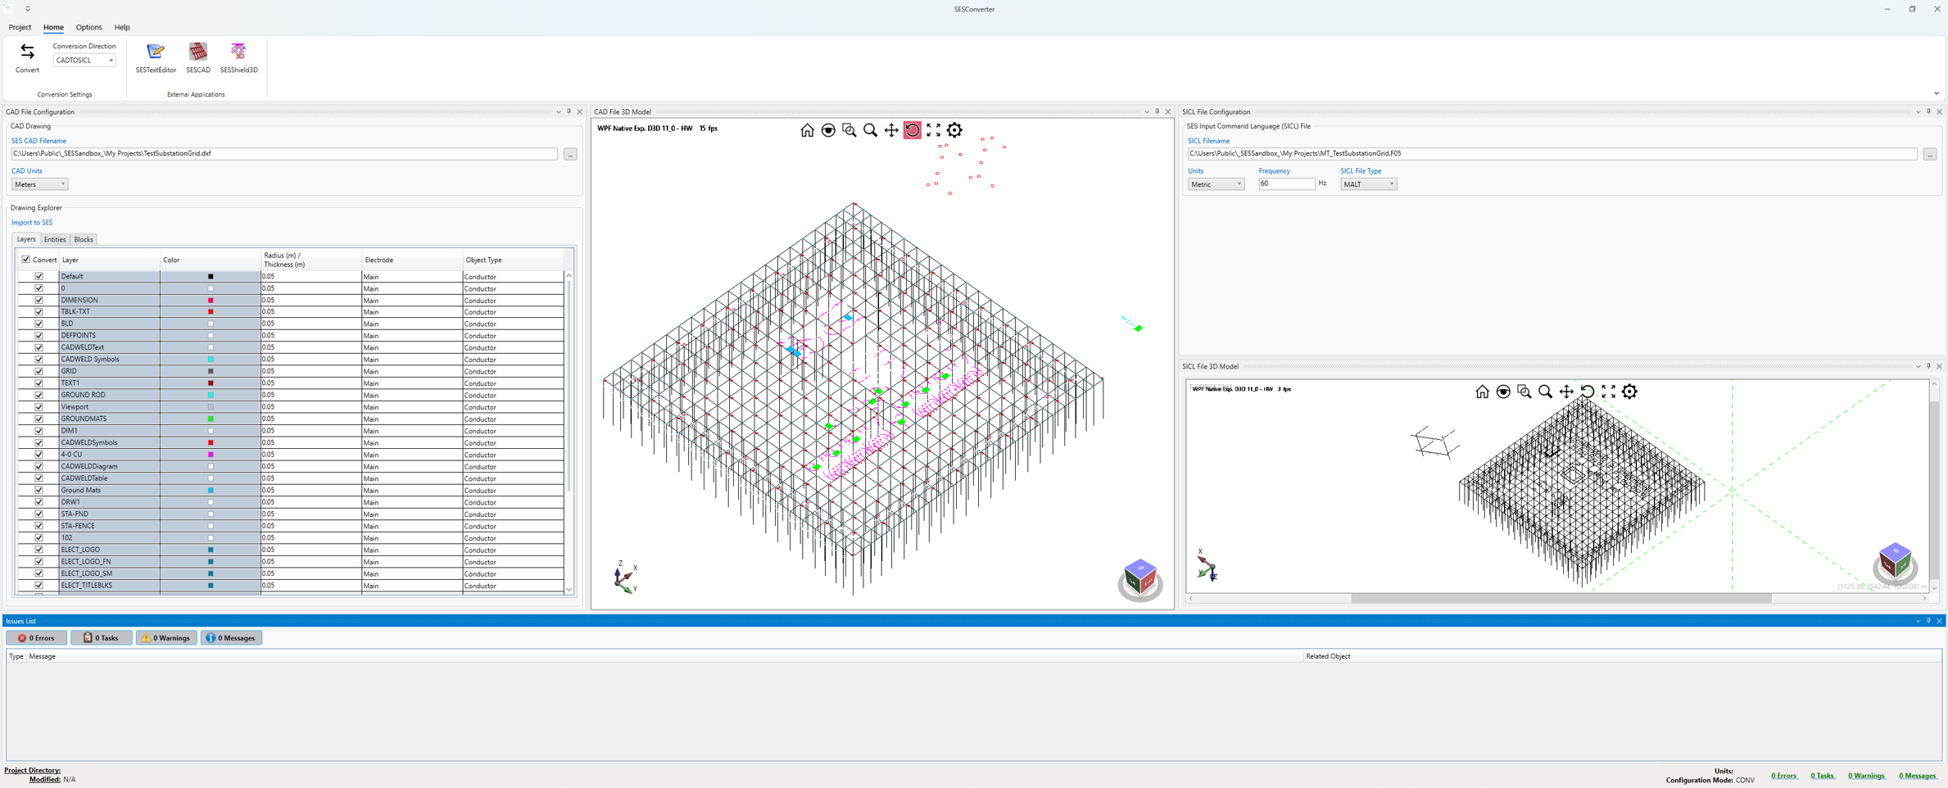Uncheck Convert for the GRID layer

pos(39,372)
